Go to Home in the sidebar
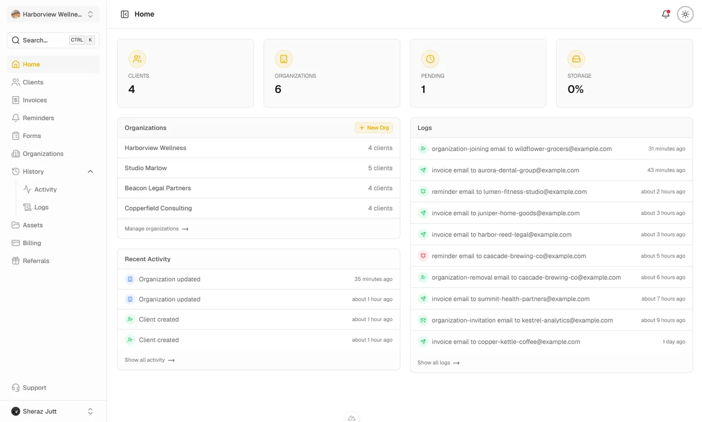The image size is (702, 422). (x=53, y=64)
